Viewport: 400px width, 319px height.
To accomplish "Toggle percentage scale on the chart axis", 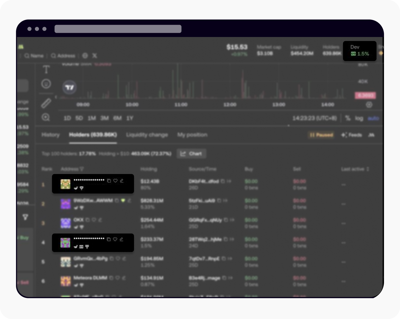I will pos(348,118).
